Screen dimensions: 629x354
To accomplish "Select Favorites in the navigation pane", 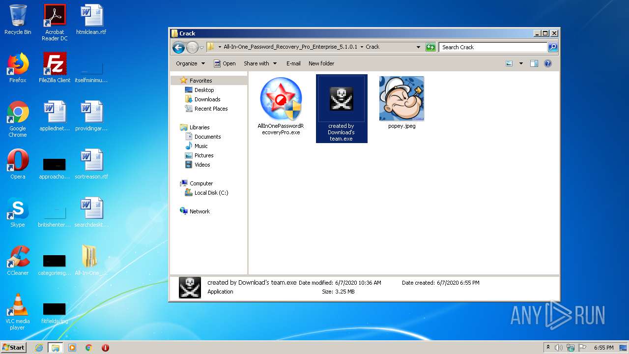I will pos(200,81).
